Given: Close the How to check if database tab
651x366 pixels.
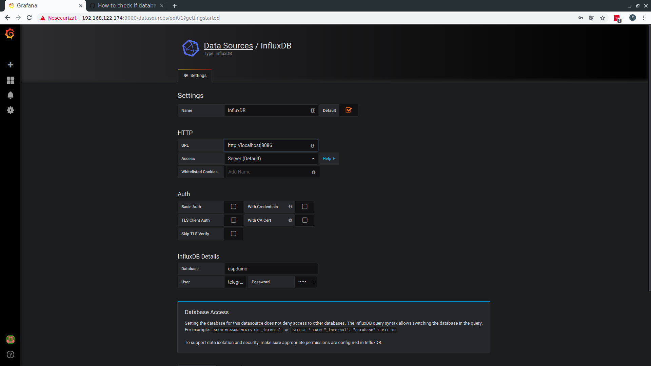Looking at the screenshot, I should (x=162, y=6).
